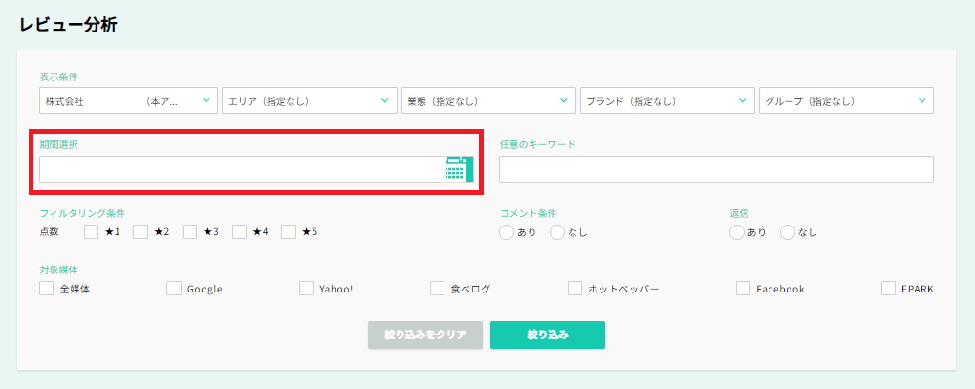This screenshot has height=389, width=975.
Task: Select あり under コメント条件
Action: pos(507,232)
